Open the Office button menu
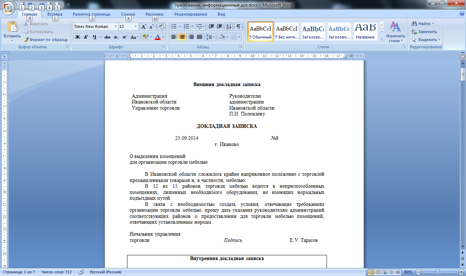 8,8
